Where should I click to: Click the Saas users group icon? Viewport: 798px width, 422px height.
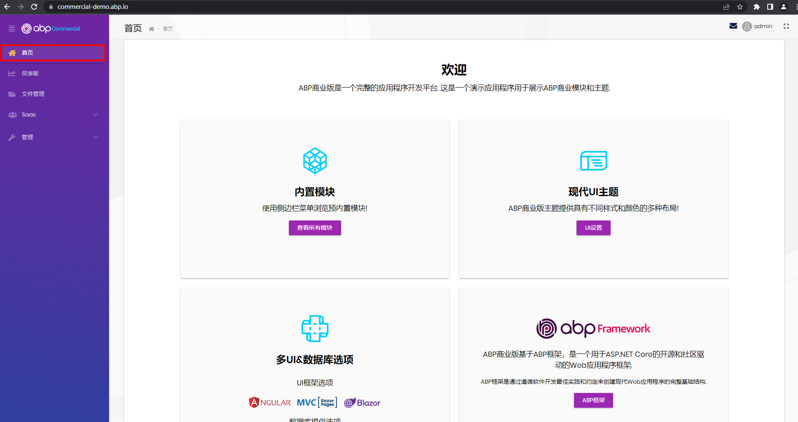13,114
